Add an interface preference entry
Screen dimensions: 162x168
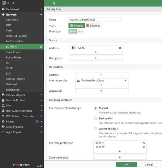click(x=120, y=151)
